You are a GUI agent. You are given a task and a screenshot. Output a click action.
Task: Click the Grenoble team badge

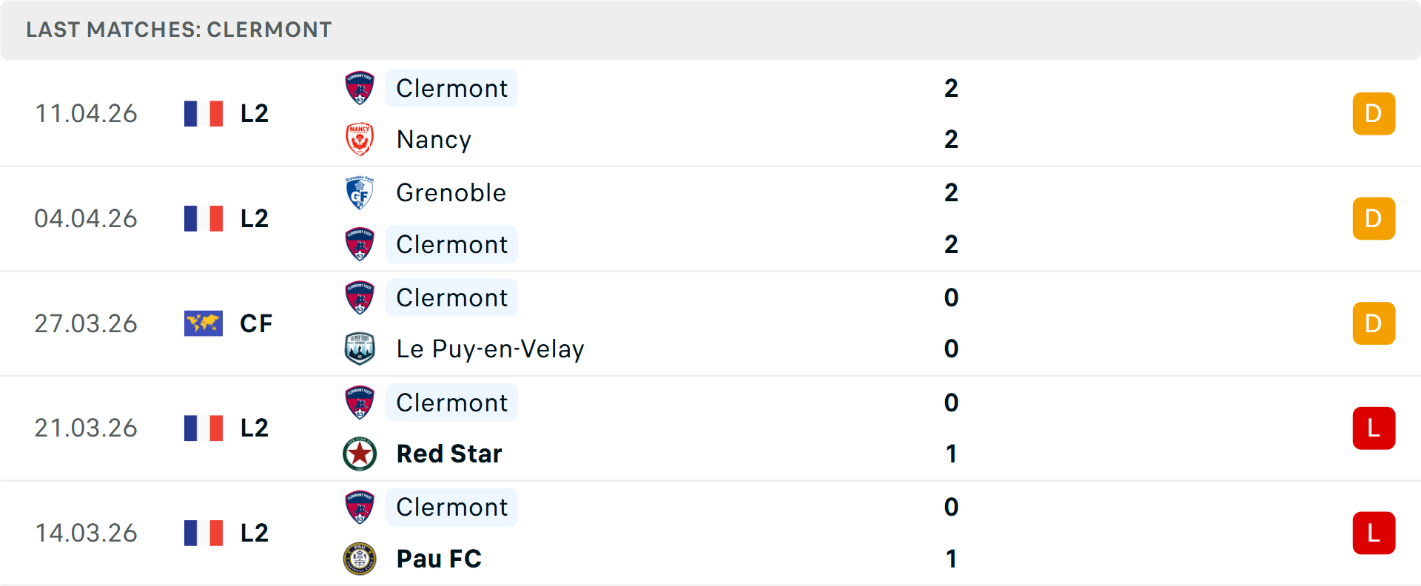pos(360,192)
